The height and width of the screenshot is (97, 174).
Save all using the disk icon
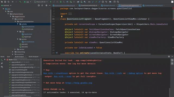tap(5, 2)
